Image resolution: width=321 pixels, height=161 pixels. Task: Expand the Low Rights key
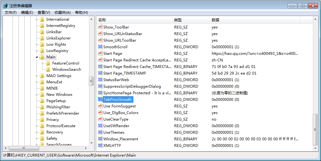[x=37, y=44]
